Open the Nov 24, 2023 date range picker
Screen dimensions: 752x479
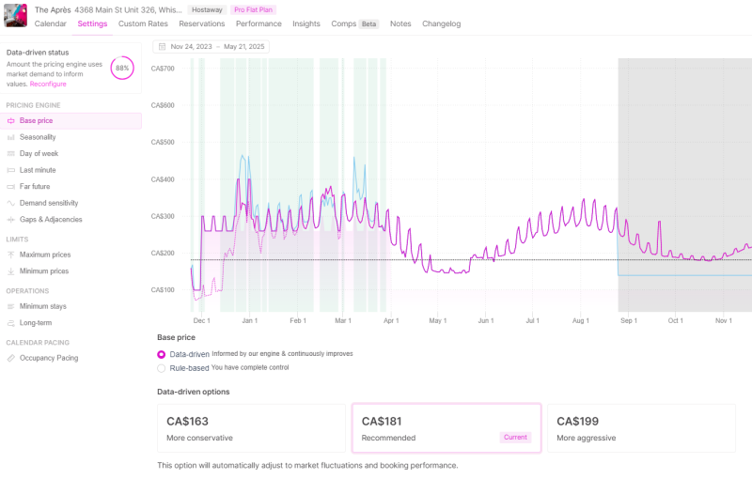click(x=211, y=46)
